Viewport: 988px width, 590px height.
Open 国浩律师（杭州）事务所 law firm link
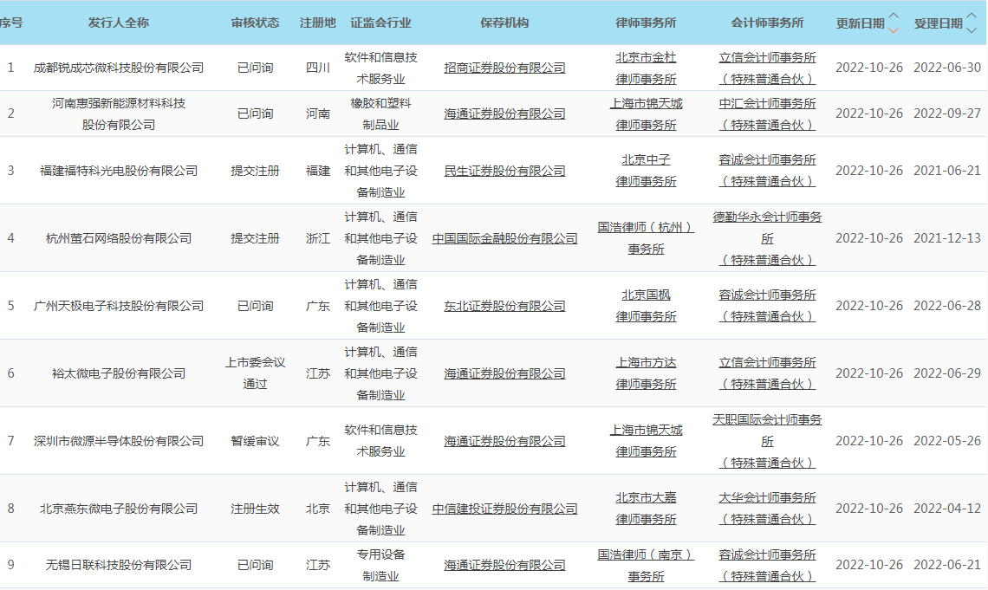[x=646, y=238]
